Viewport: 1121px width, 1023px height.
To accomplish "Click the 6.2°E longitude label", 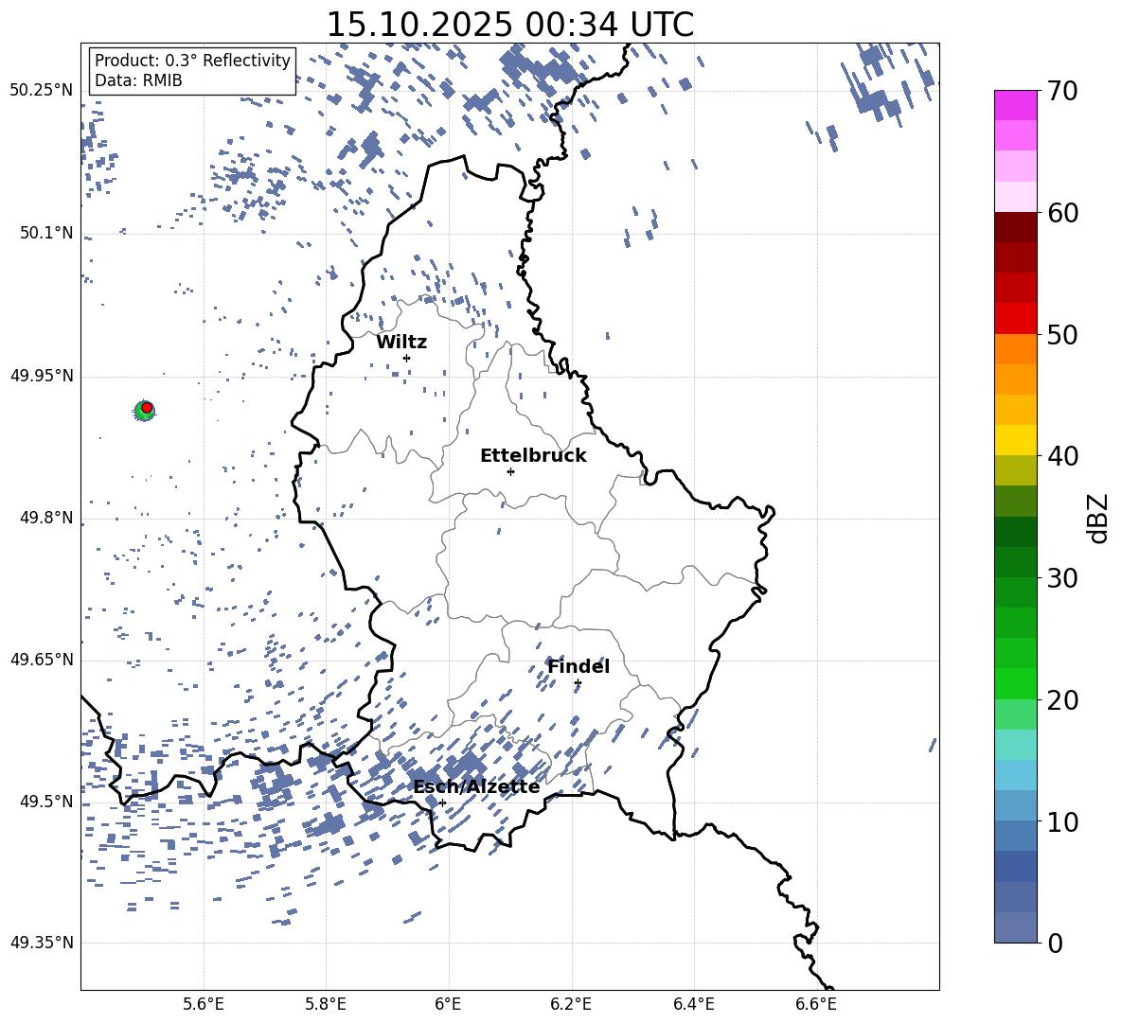I will pos(571,1004).
